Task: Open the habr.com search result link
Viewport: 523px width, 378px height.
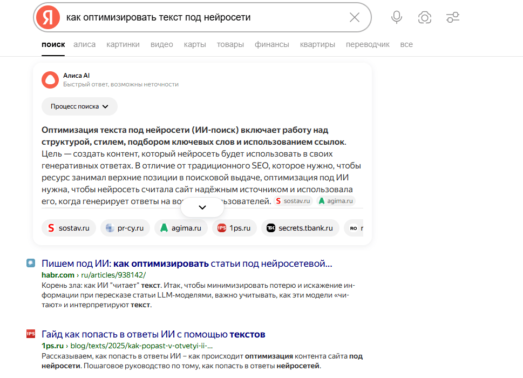Action: (x=186, y=263)
